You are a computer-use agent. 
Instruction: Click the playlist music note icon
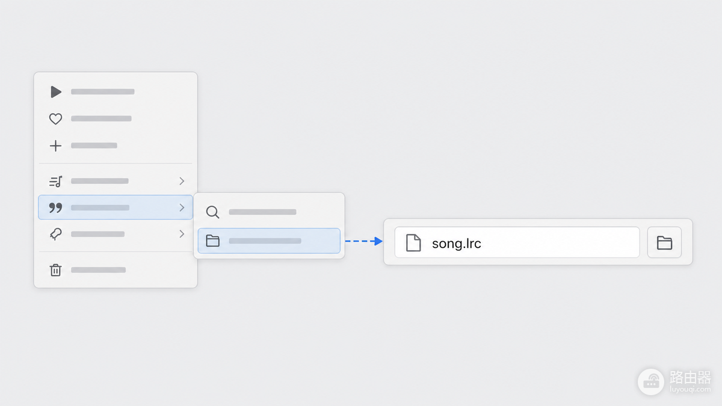[x=55, y=181]
